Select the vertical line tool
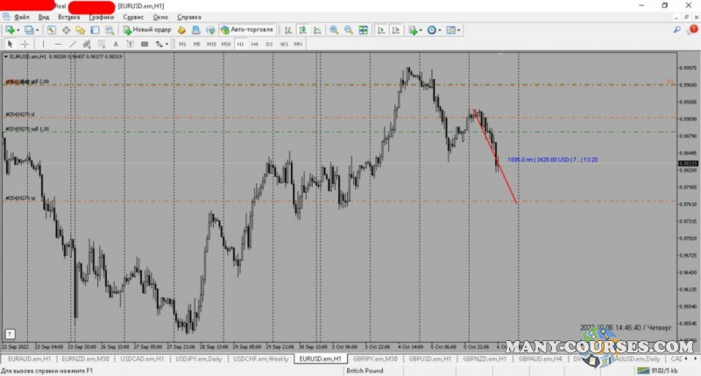 coord(44,43)
